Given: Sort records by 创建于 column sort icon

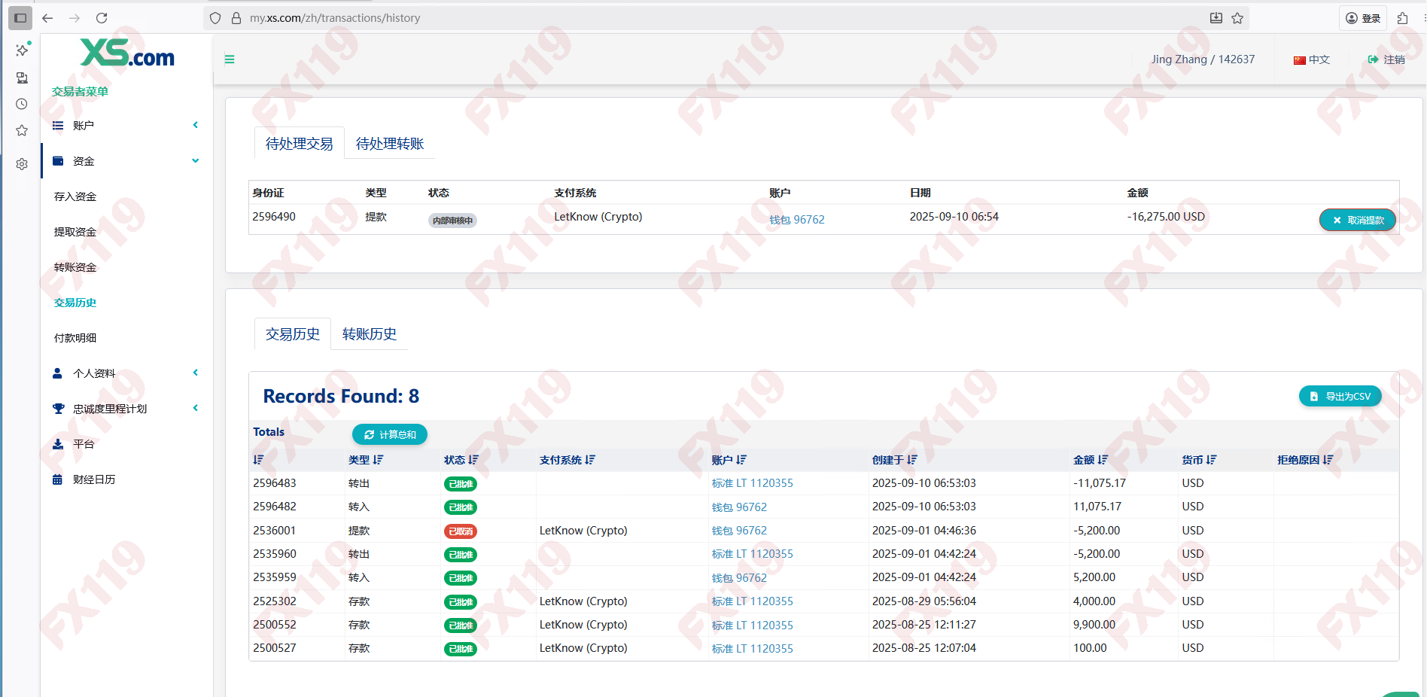Looking at the screenshot, I should pyautogui.click(x=912, y=460).
